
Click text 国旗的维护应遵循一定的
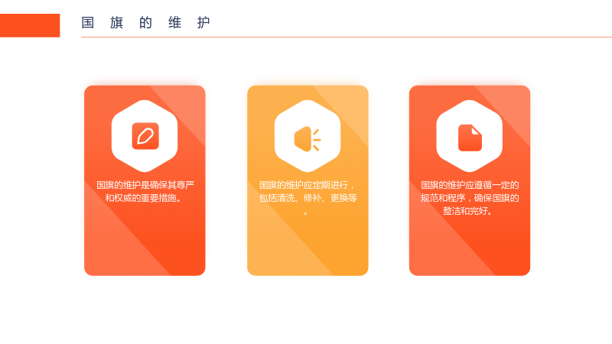[x=470, y=185]
